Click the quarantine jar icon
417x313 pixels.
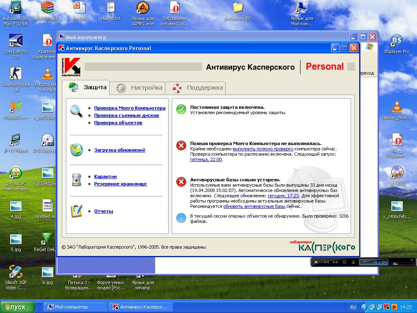[x=76, y=180]
